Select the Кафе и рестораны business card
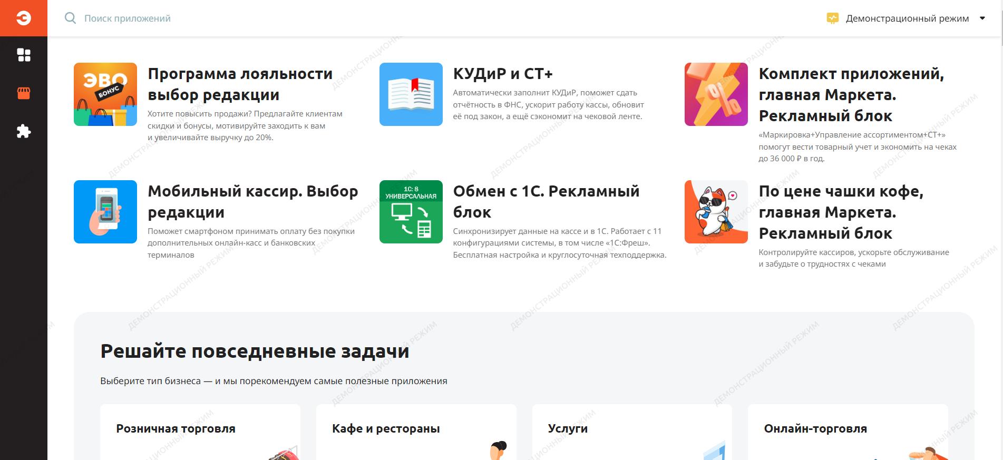1003x460 pixels. [x=416, y=432]
